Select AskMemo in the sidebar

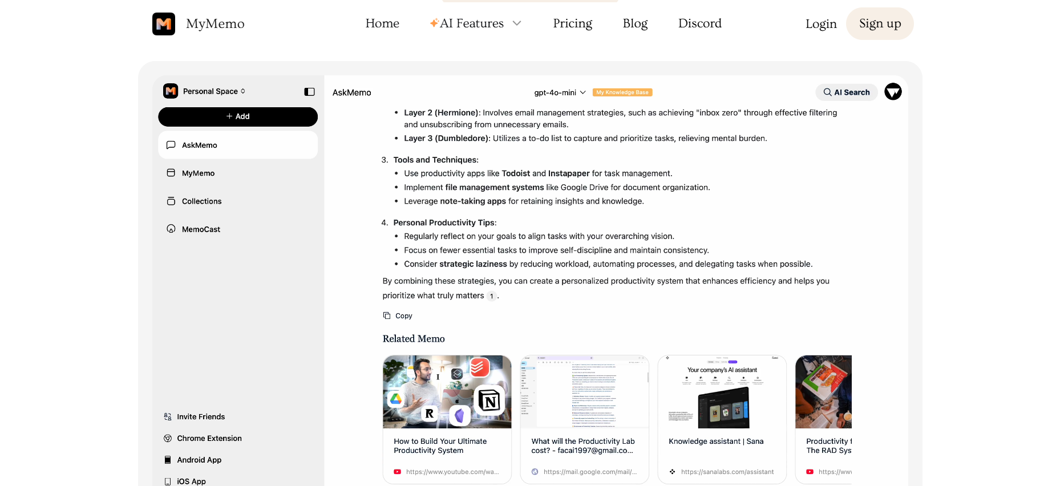[x=238, y=145]
